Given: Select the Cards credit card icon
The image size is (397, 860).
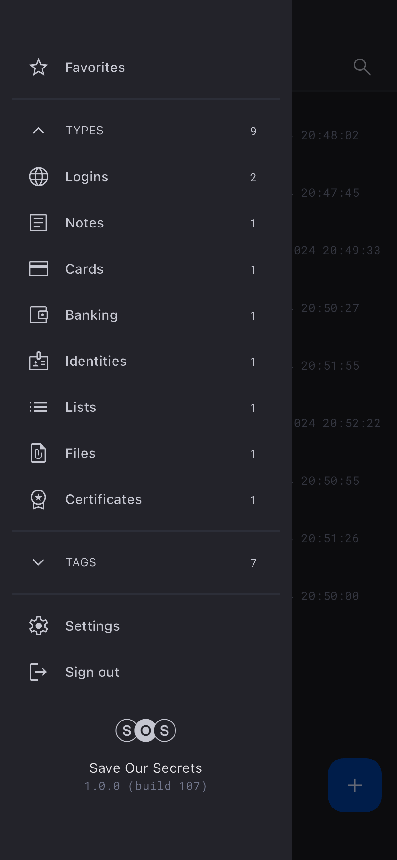Looking at the screenshot, I should 39,269.
